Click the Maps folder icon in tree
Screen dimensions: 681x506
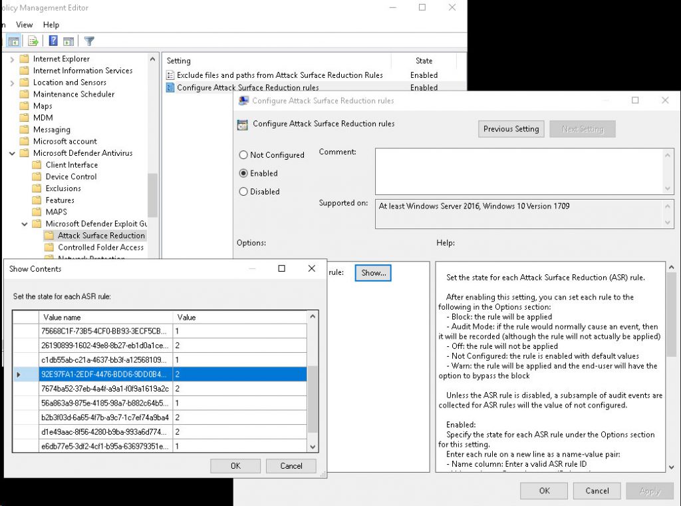25,106
